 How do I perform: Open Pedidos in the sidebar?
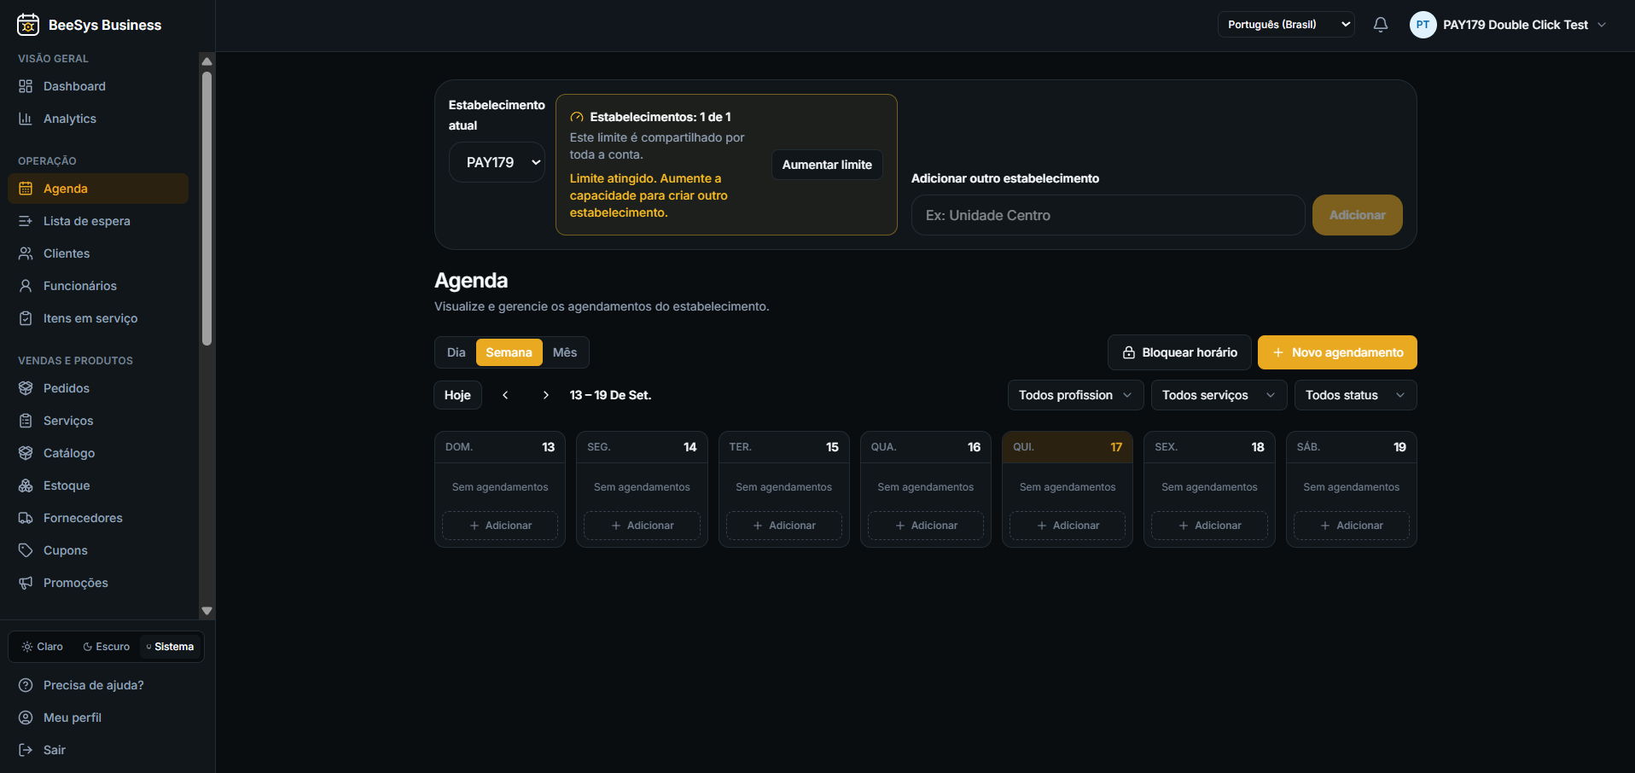tap(98, 388)
